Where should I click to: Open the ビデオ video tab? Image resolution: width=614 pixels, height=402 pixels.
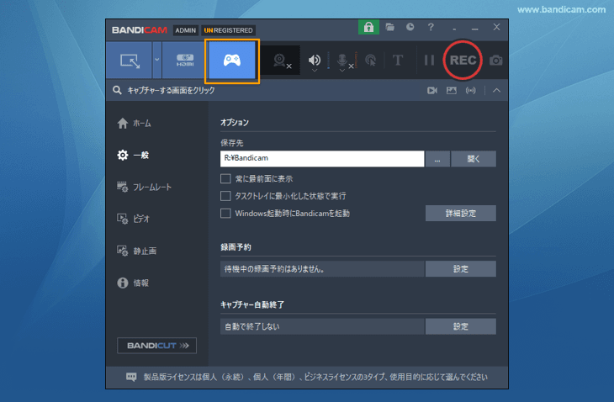tap(134, 219)
